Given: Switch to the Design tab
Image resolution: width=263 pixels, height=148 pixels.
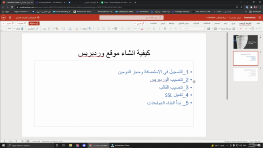Looking at the screenshot, I should 217,23.
